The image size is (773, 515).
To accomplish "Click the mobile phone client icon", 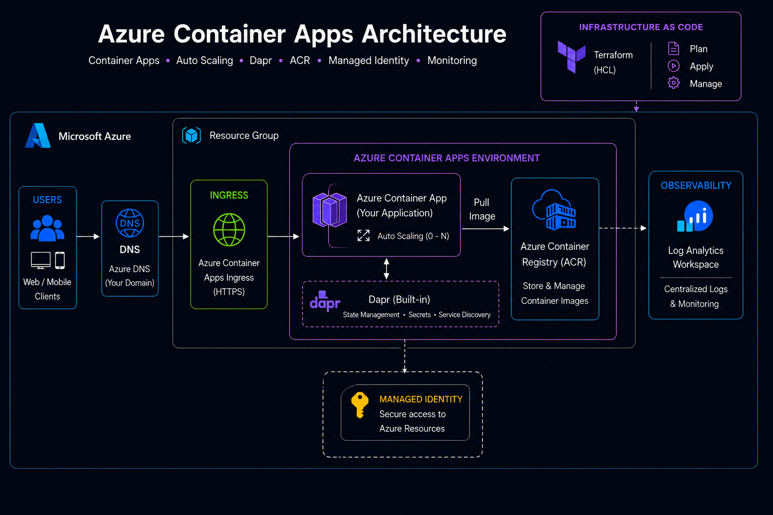I will (60, 261).
